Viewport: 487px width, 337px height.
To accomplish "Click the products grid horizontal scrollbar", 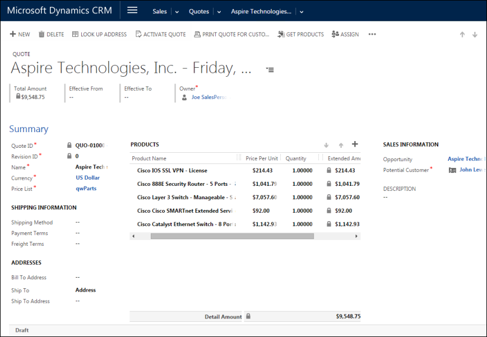I will [x=232, y=236].
